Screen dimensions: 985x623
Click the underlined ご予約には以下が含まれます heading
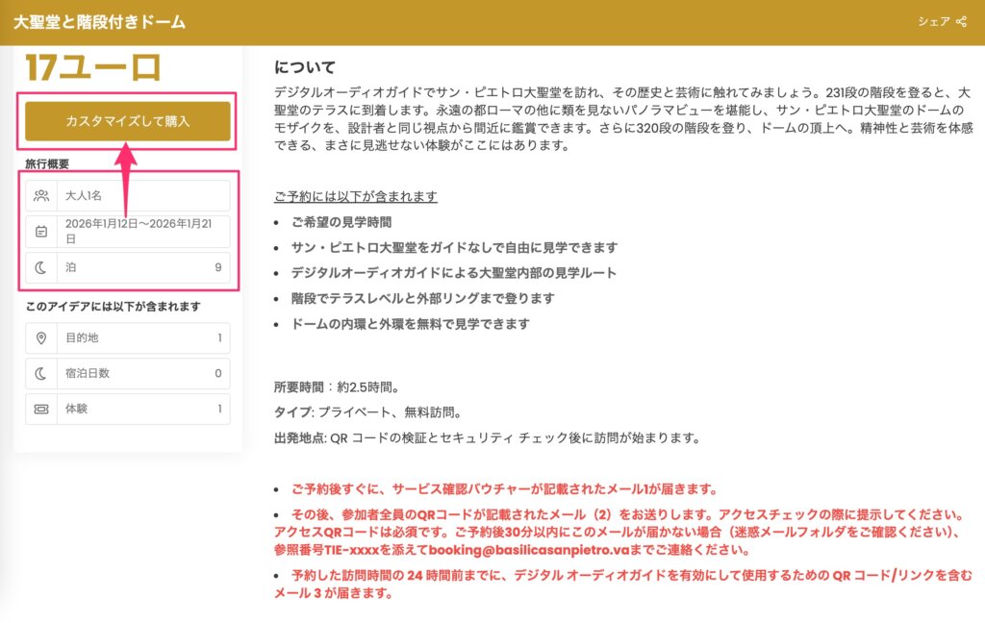point(356,197)
